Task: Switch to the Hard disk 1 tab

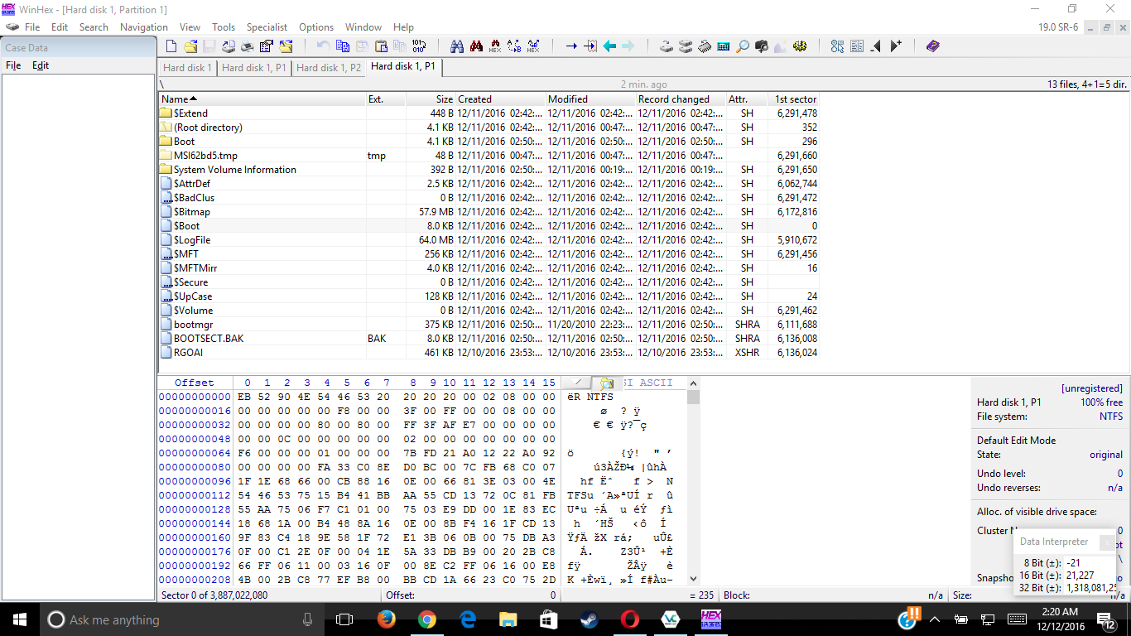Action: 187,68
